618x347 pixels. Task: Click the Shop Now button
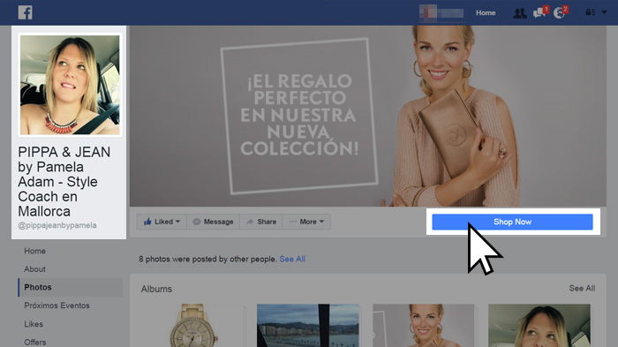click(512, 222)
